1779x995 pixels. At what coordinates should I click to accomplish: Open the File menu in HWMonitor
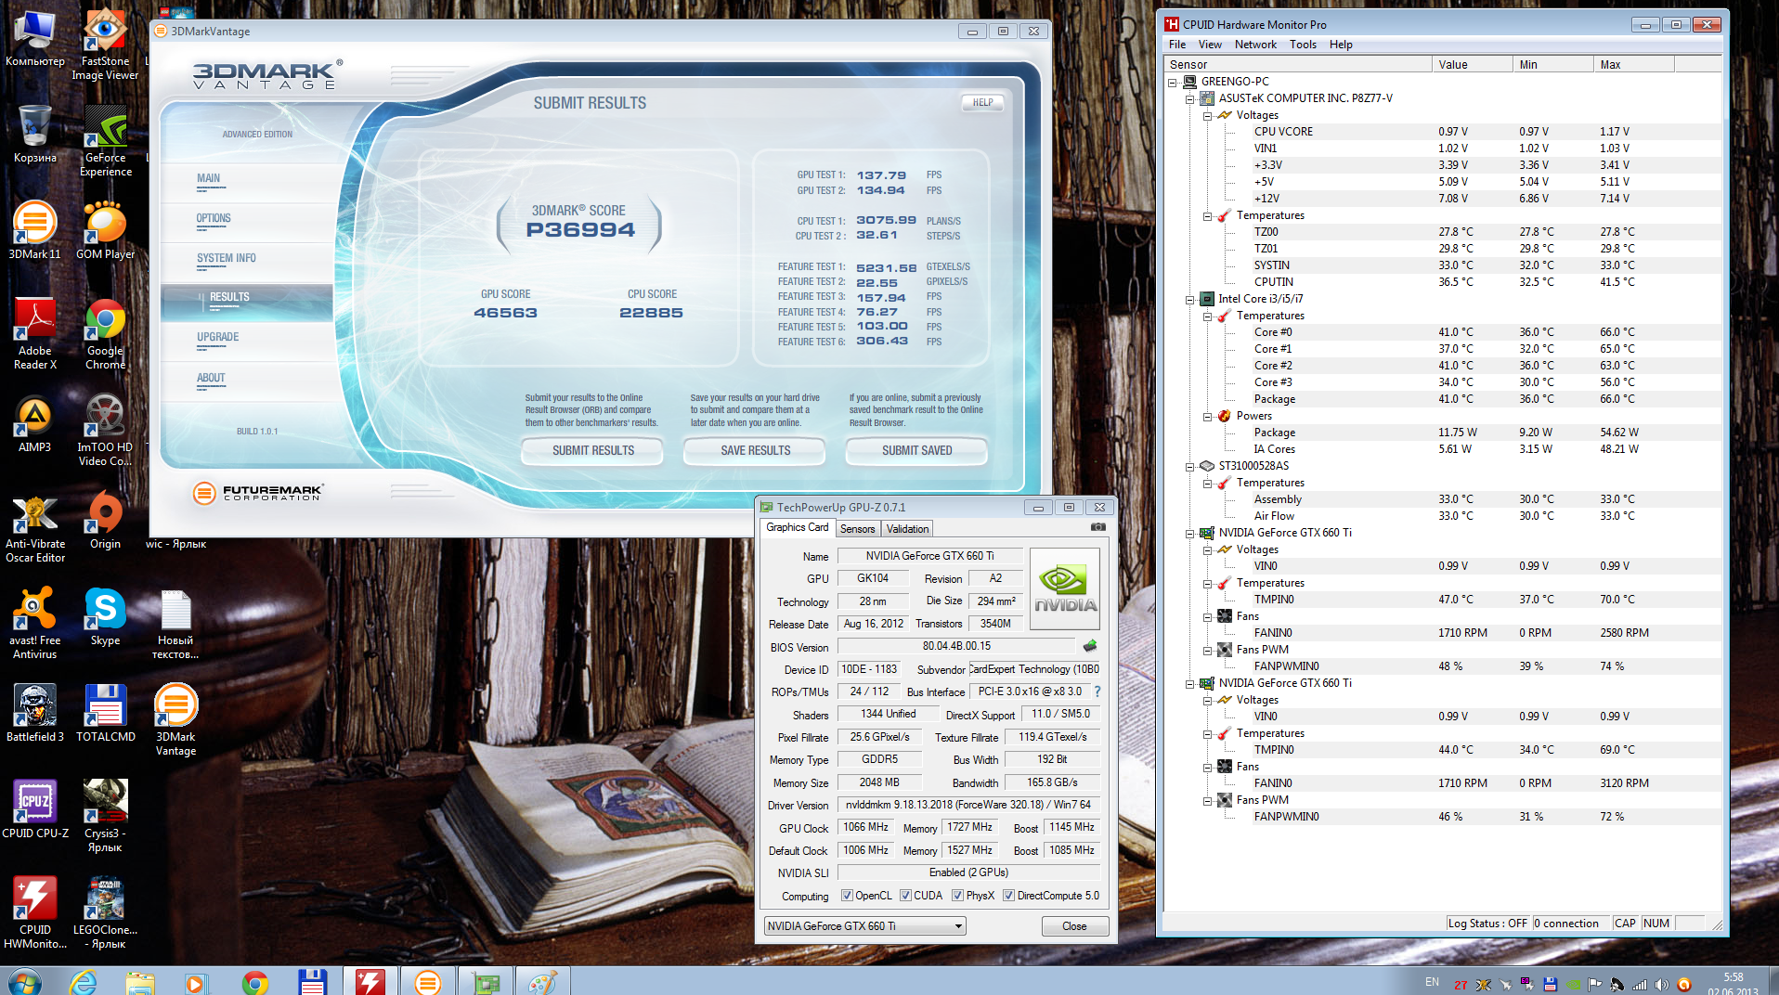point(1177,45)
